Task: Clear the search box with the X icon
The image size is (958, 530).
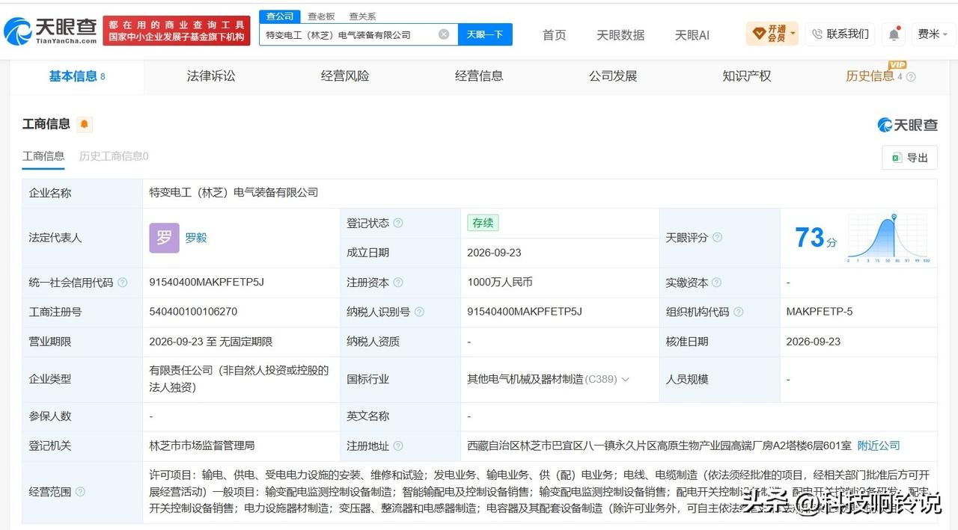Action: (x=444, y=34)
